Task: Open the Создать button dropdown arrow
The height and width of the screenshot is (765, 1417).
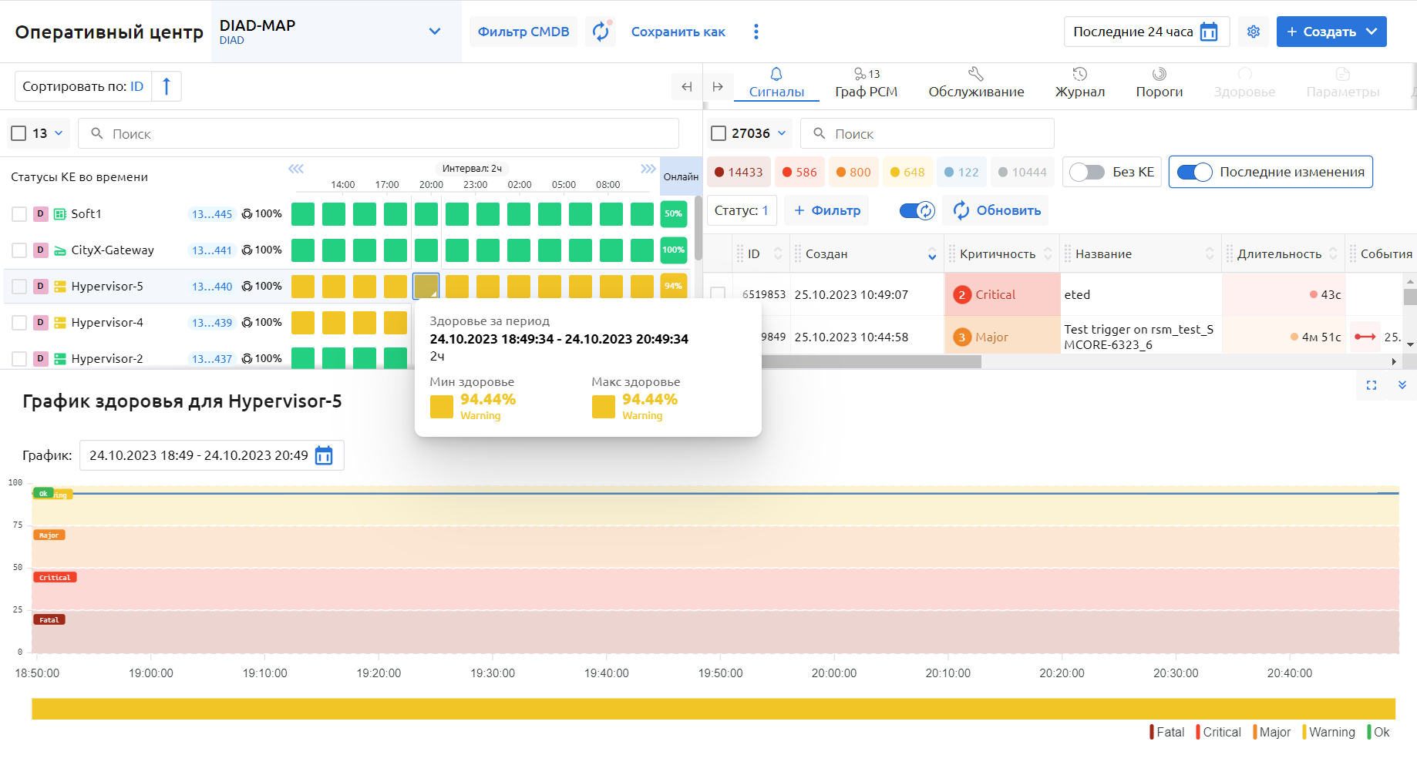Action: click(x=1372, y=32)
